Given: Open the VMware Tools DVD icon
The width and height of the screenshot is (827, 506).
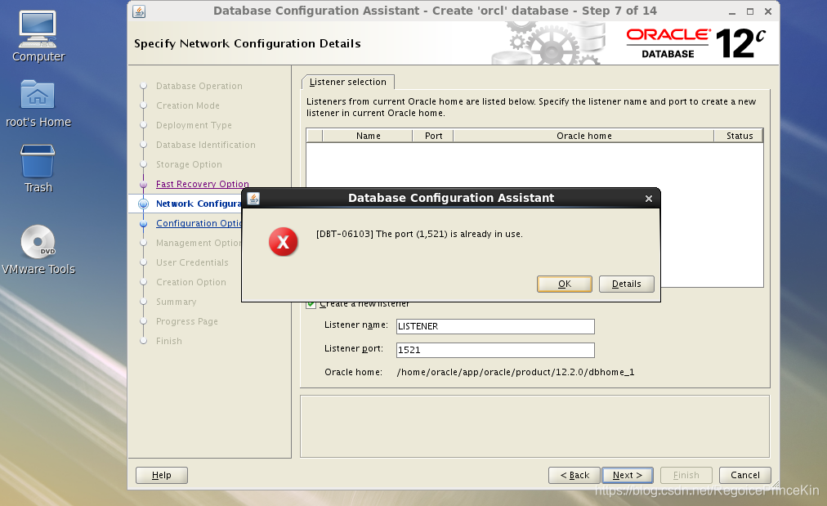Looking at the screenshot, I should [38, 249].
